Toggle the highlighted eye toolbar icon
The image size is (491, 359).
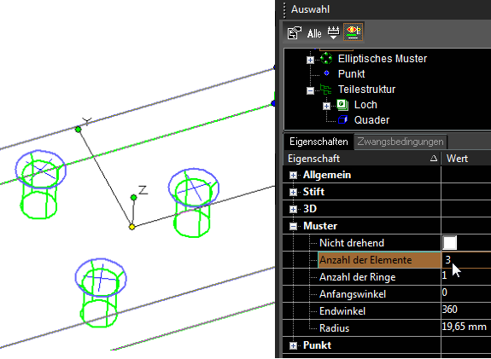tap(353, 32)
